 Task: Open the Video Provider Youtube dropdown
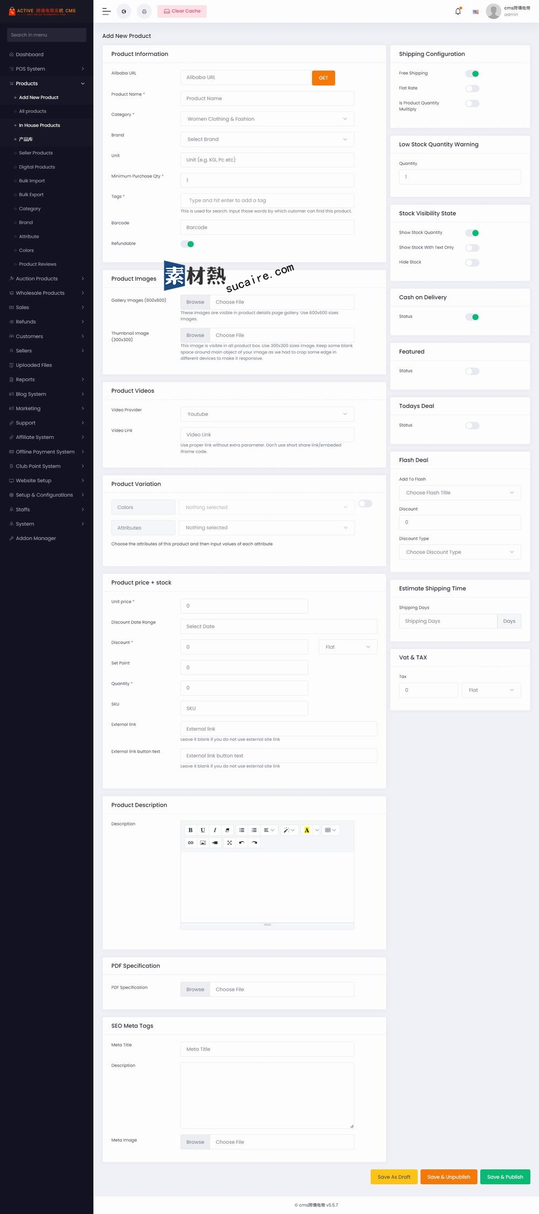click(x=267, y=414)
